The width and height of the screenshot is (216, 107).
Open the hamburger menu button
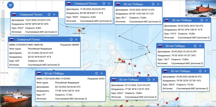tap(11, 5)
